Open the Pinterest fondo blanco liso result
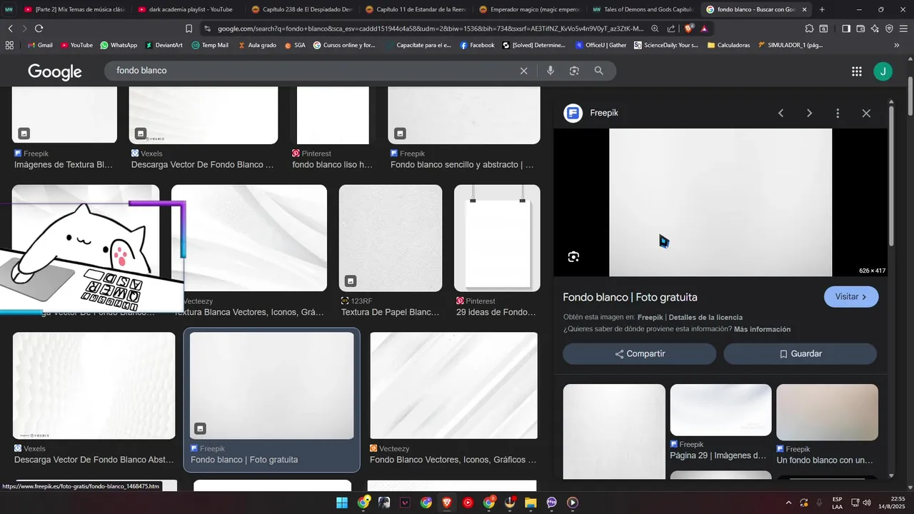Screen dimensions: 914x514 (333, 116)
